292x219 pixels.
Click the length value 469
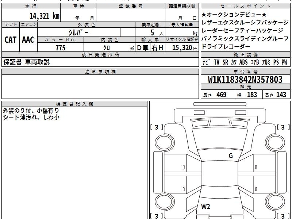click(x=222, y=95)
